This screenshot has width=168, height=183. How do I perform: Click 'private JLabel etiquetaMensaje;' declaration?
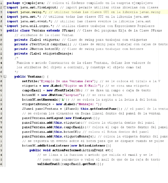click(44, 54)
